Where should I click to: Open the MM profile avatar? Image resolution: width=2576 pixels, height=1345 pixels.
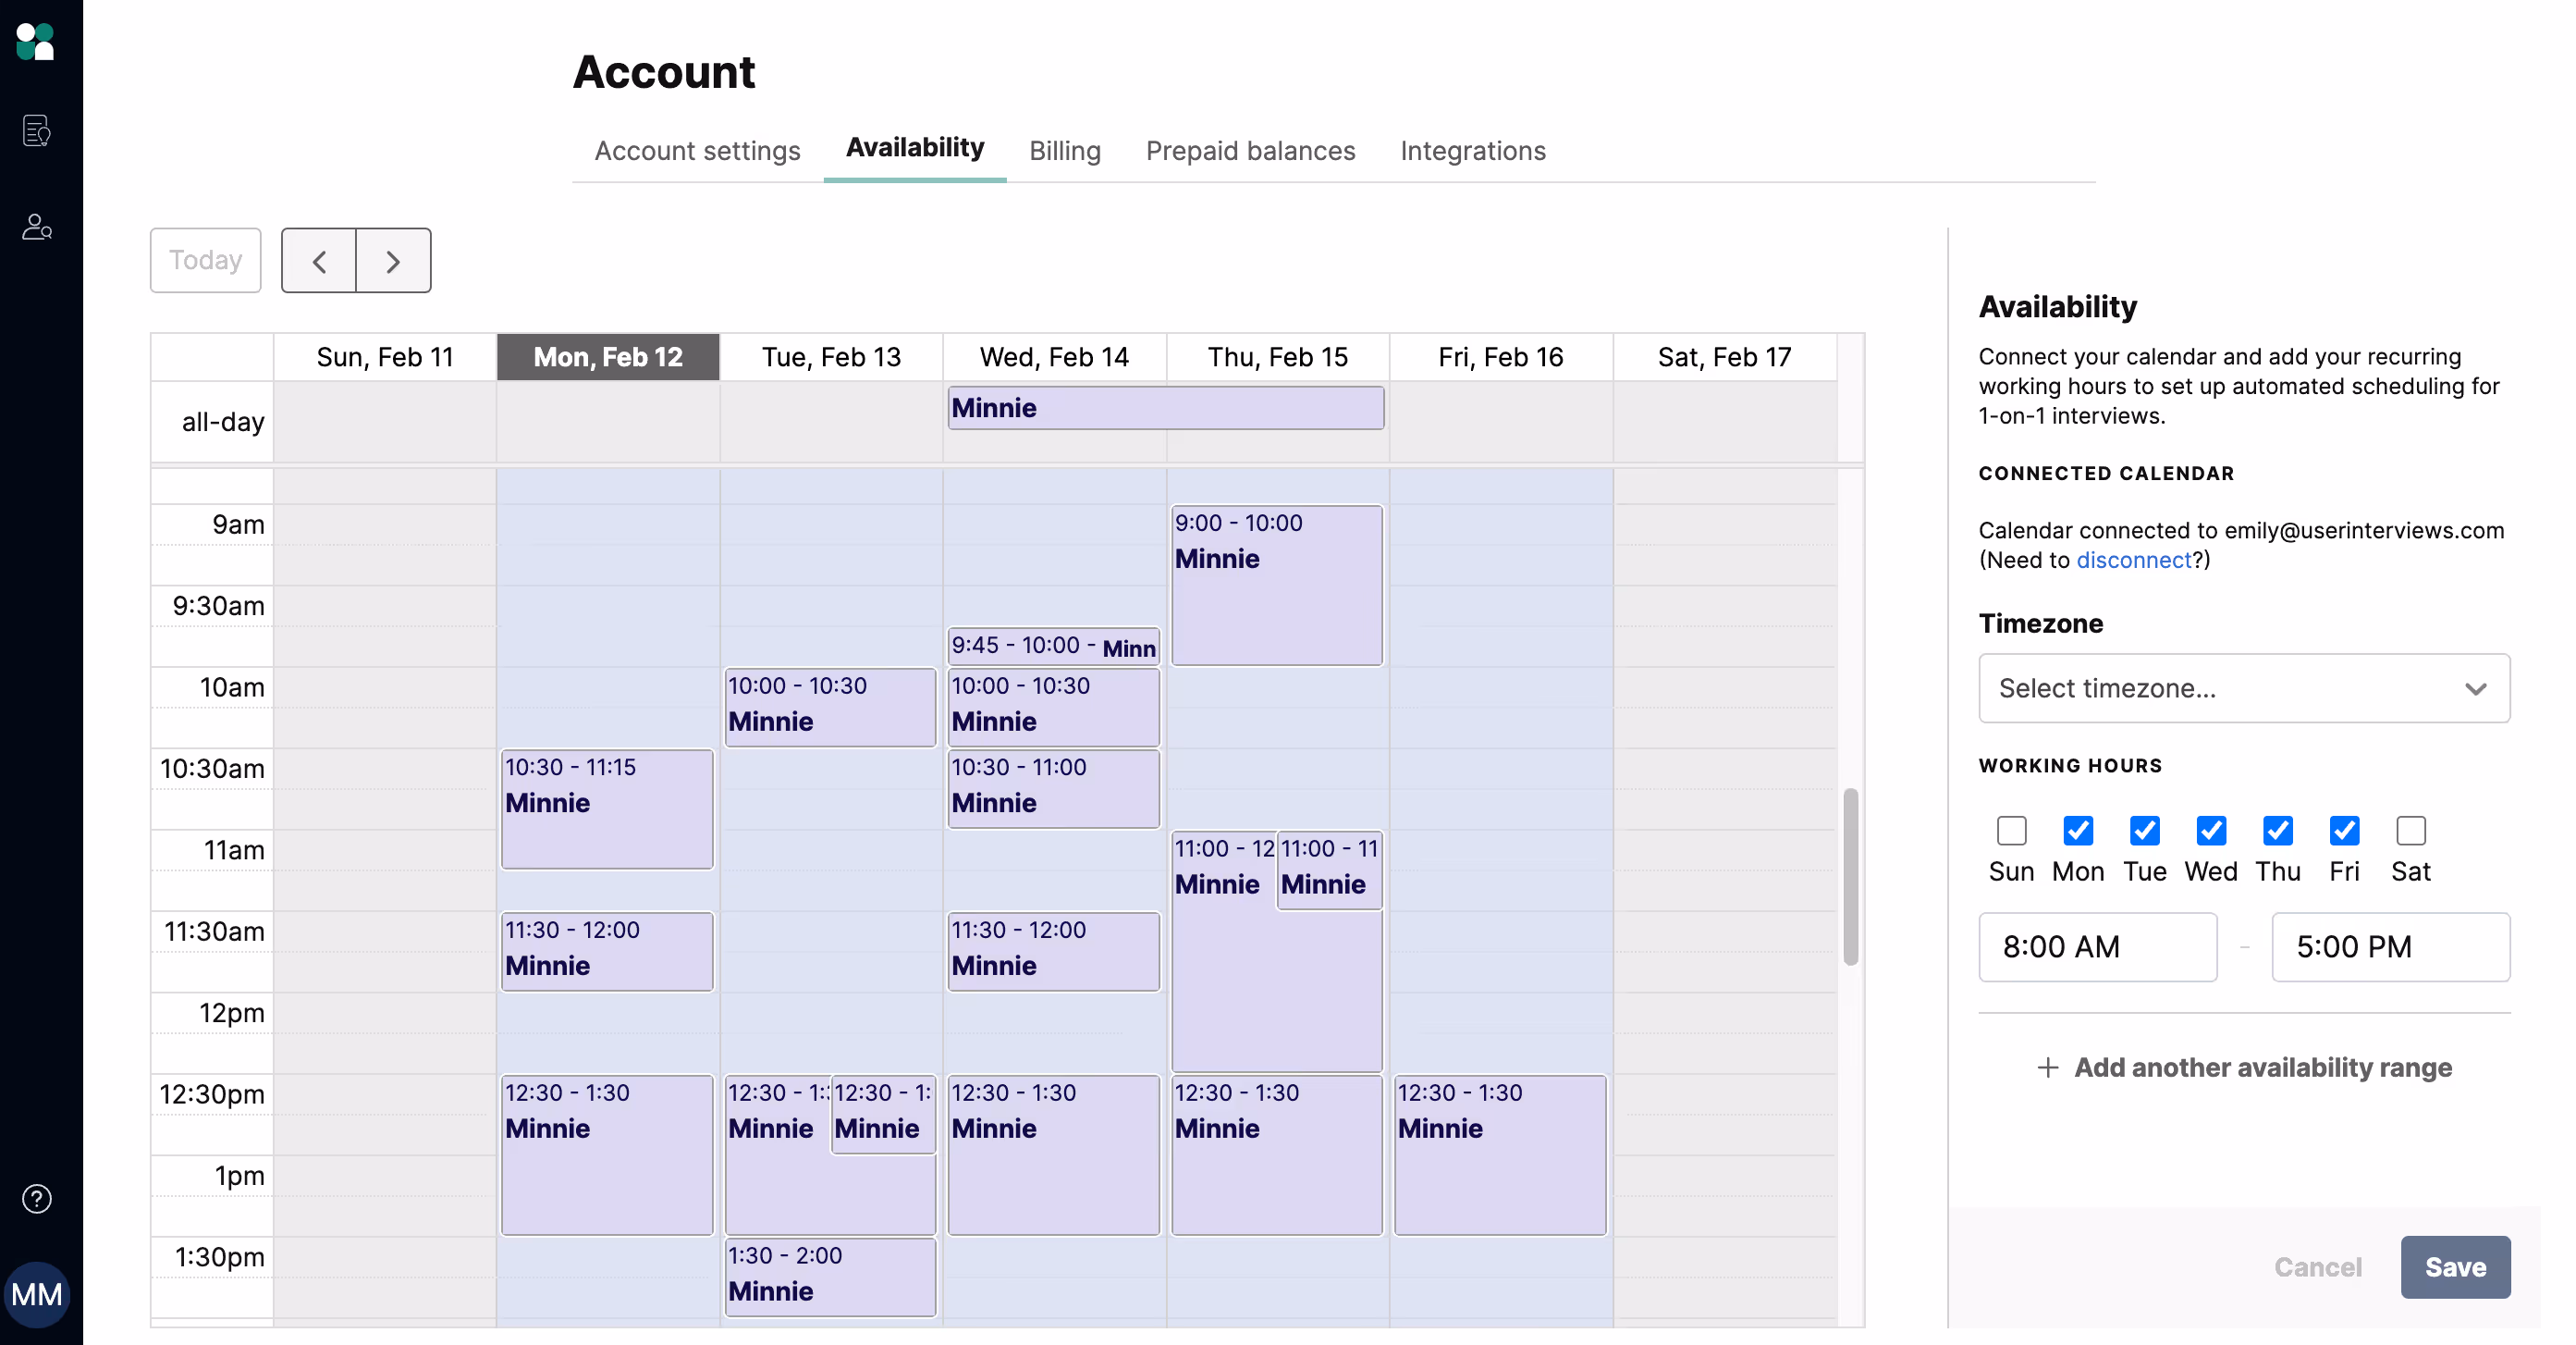(37, 1294)
